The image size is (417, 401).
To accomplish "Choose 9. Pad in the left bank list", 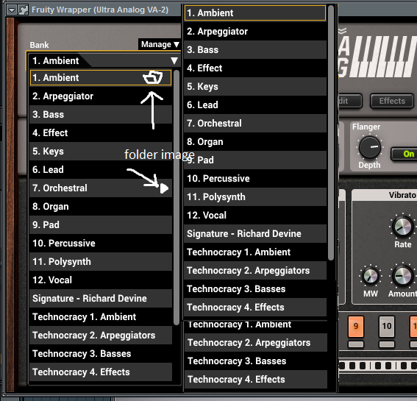I will [x=101, y=224].
